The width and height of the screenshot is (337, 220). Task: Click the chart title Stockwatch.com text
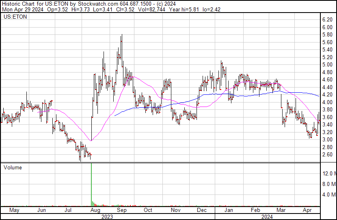[98, 4]
